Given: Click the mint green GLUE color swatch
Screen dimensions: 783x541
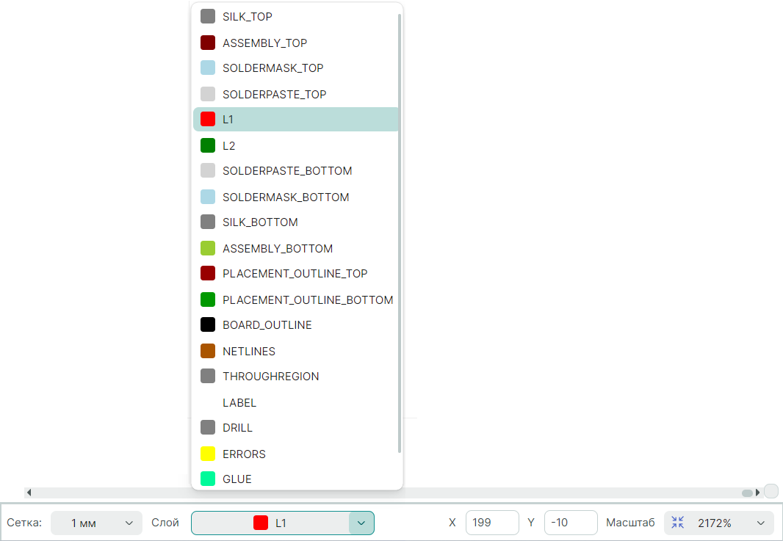Looking at the screenshot, I should coord(208,479).
